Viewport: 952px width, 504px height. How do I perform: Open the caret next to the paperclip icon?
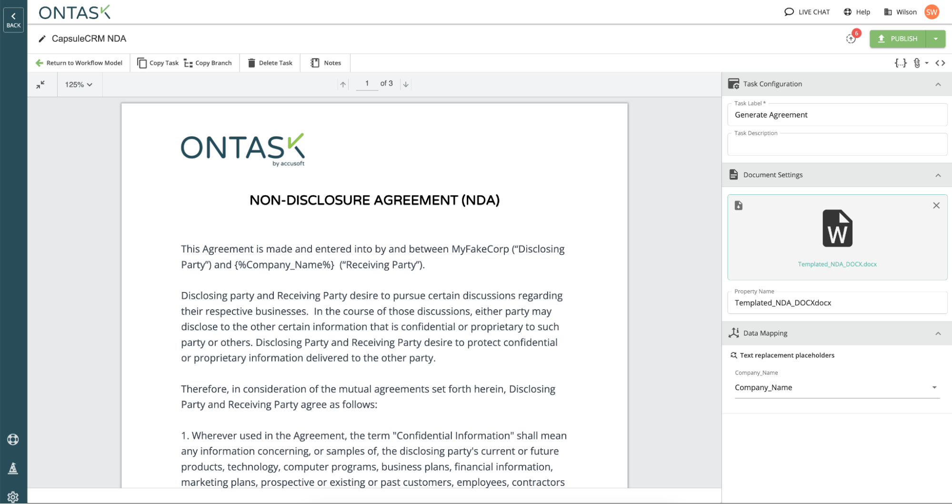927,63
